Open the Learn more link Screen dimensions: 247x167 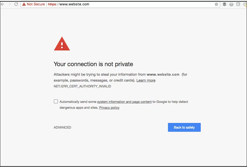coord(146,80)
